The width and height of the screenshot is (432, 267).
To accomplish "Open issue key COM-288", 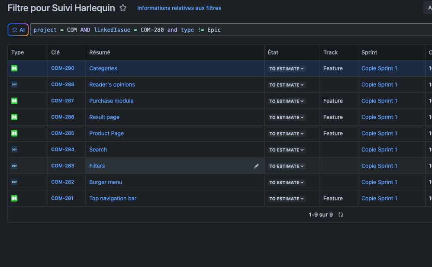I will (62, 84).
